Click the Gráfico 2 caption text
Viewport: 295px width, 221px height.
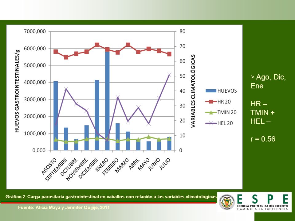111,197
